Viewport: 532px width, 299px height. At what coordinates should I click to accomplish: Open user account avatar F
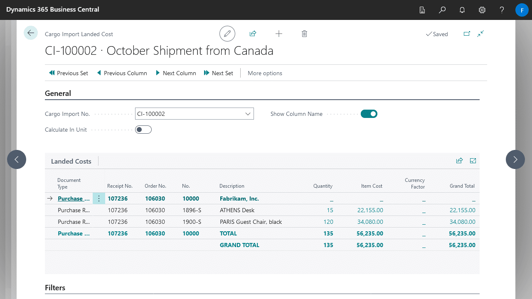click(522, 10)
